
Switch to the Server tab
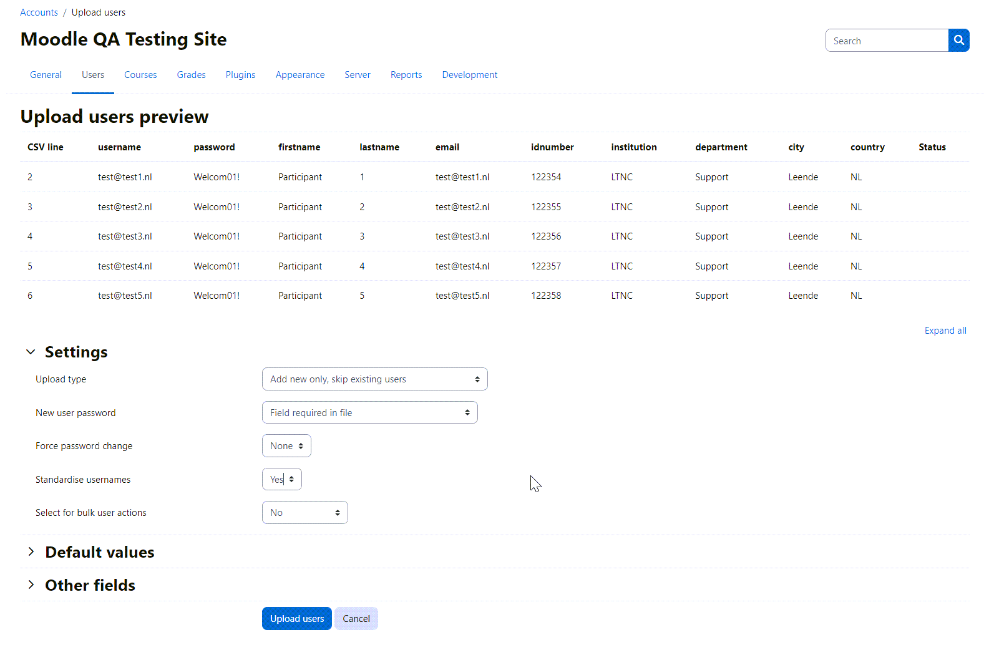pos(358,75)
